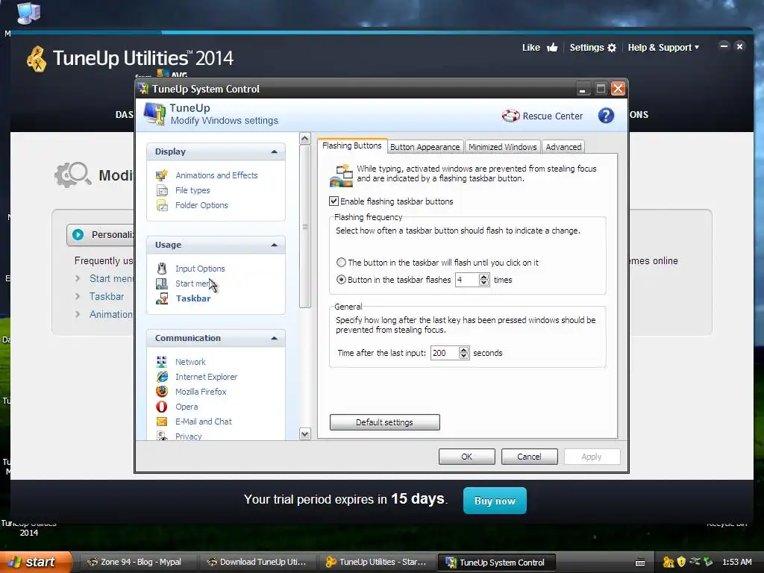Switch to the Button Appearance tab

[x=425, y=147]
